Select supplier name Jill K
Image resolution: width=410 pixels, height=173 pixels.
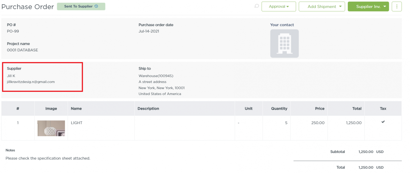[11, 76]
